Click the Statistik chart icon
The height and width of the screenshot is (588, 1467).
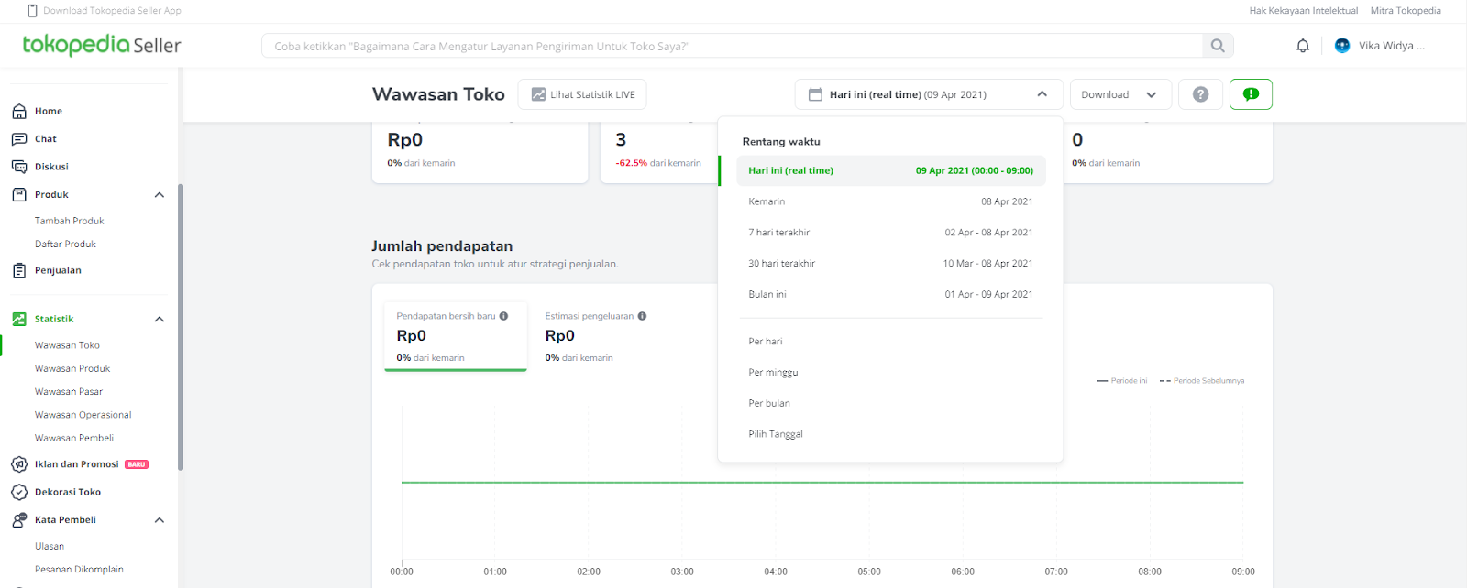coord(19,319)
